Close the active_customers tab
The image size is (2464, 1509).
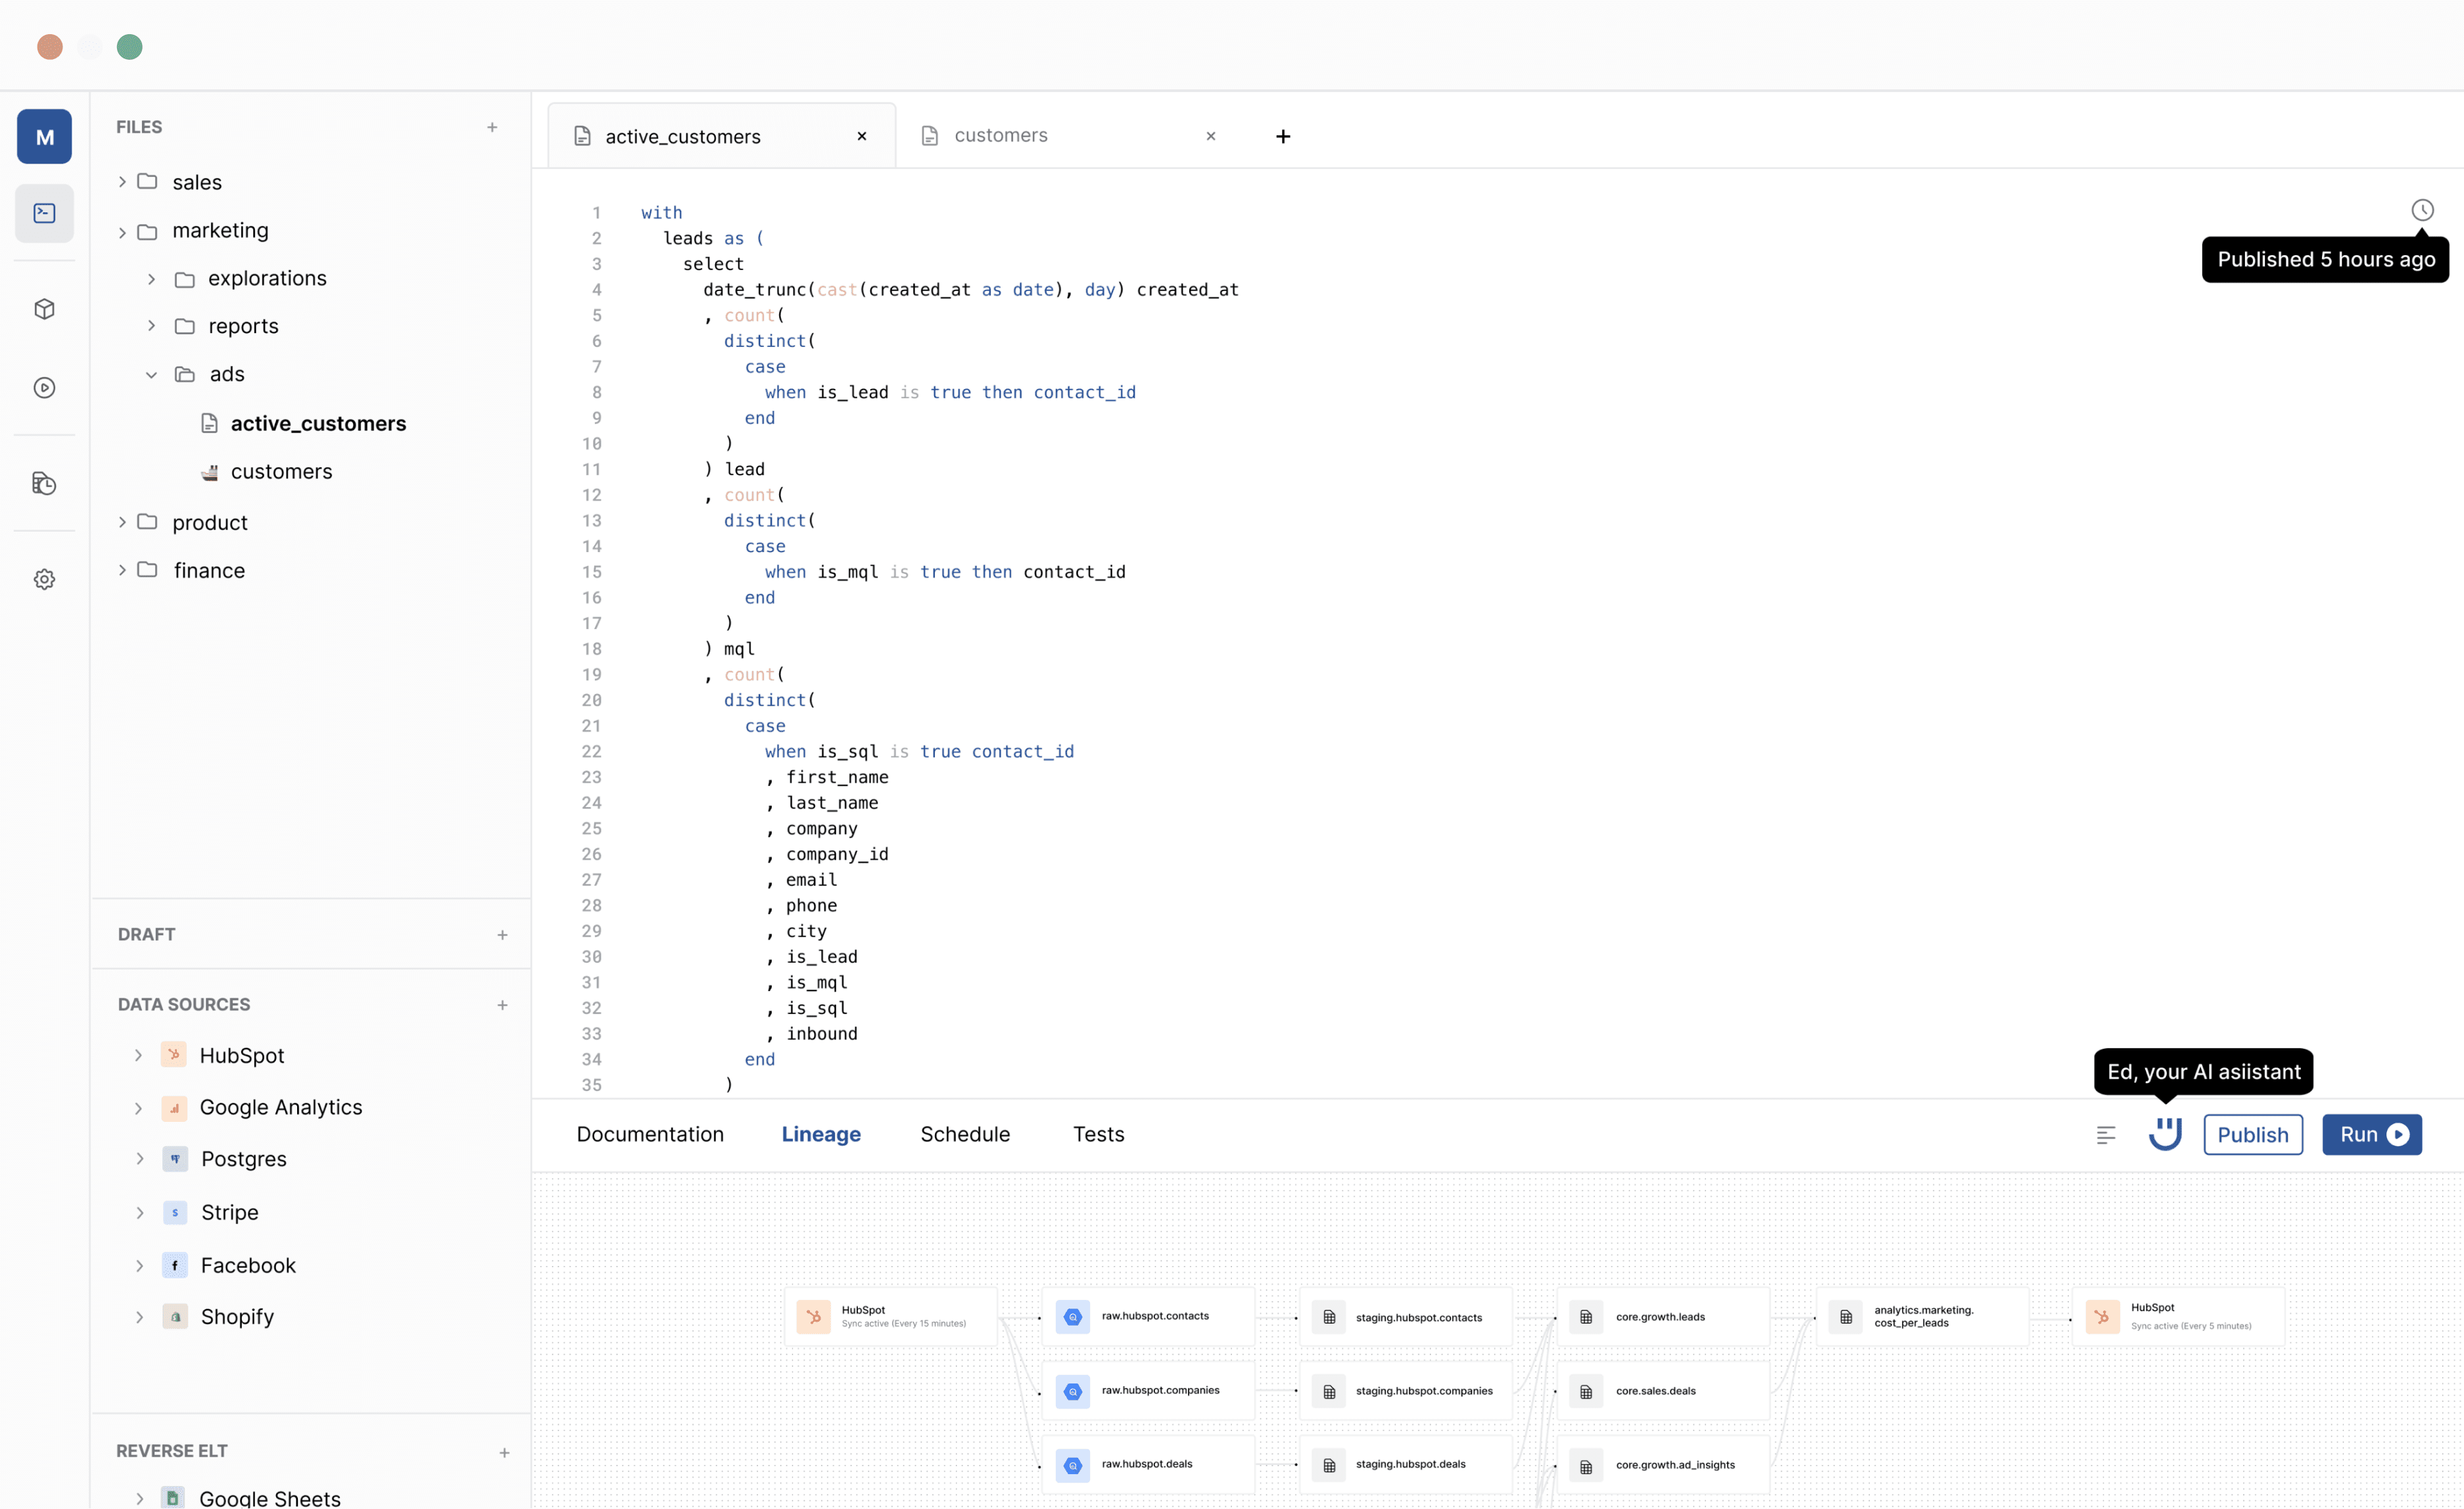tap(861, 136)
